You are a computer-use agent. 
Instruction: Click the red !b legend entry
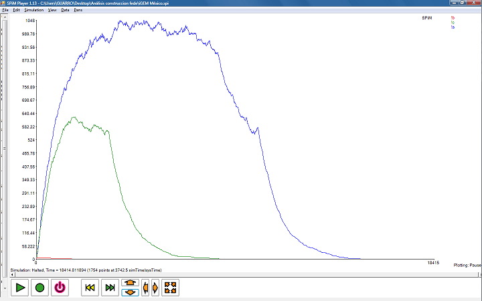(453, 17)
